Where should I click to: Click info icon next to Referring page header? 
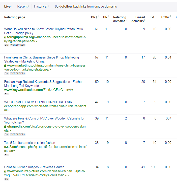coord(26,16)
